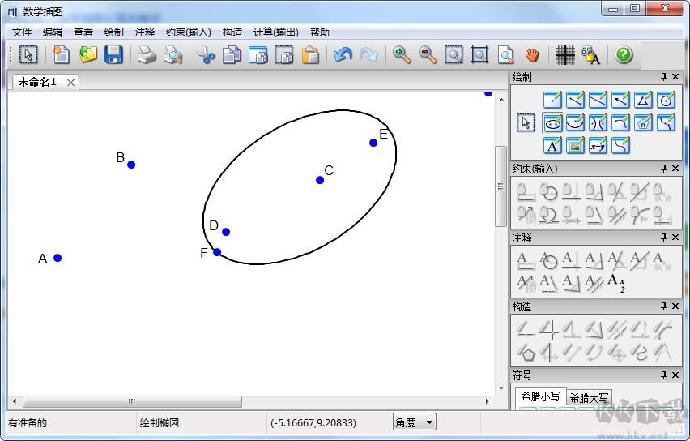
Task: Click the zoom in magnifier icon
Action: pyautogui.click(x=402, y=55)
